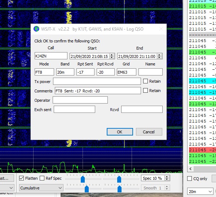Click the WSJT-X globe icon in title bar
The width and height of the screenshot is (216, 197).
coord(36,29)
